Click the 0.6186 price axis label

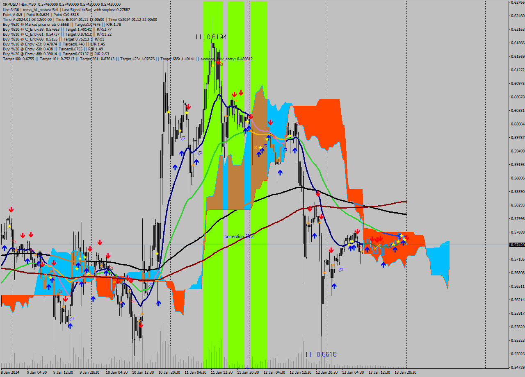click(x=518, y=43)
